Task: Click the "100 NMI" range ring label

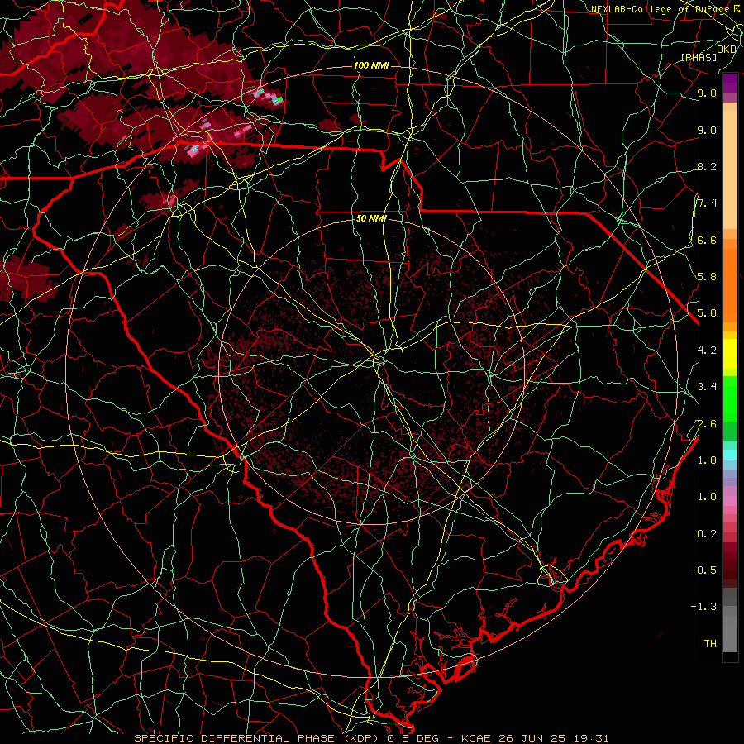Action: point(371,65)
